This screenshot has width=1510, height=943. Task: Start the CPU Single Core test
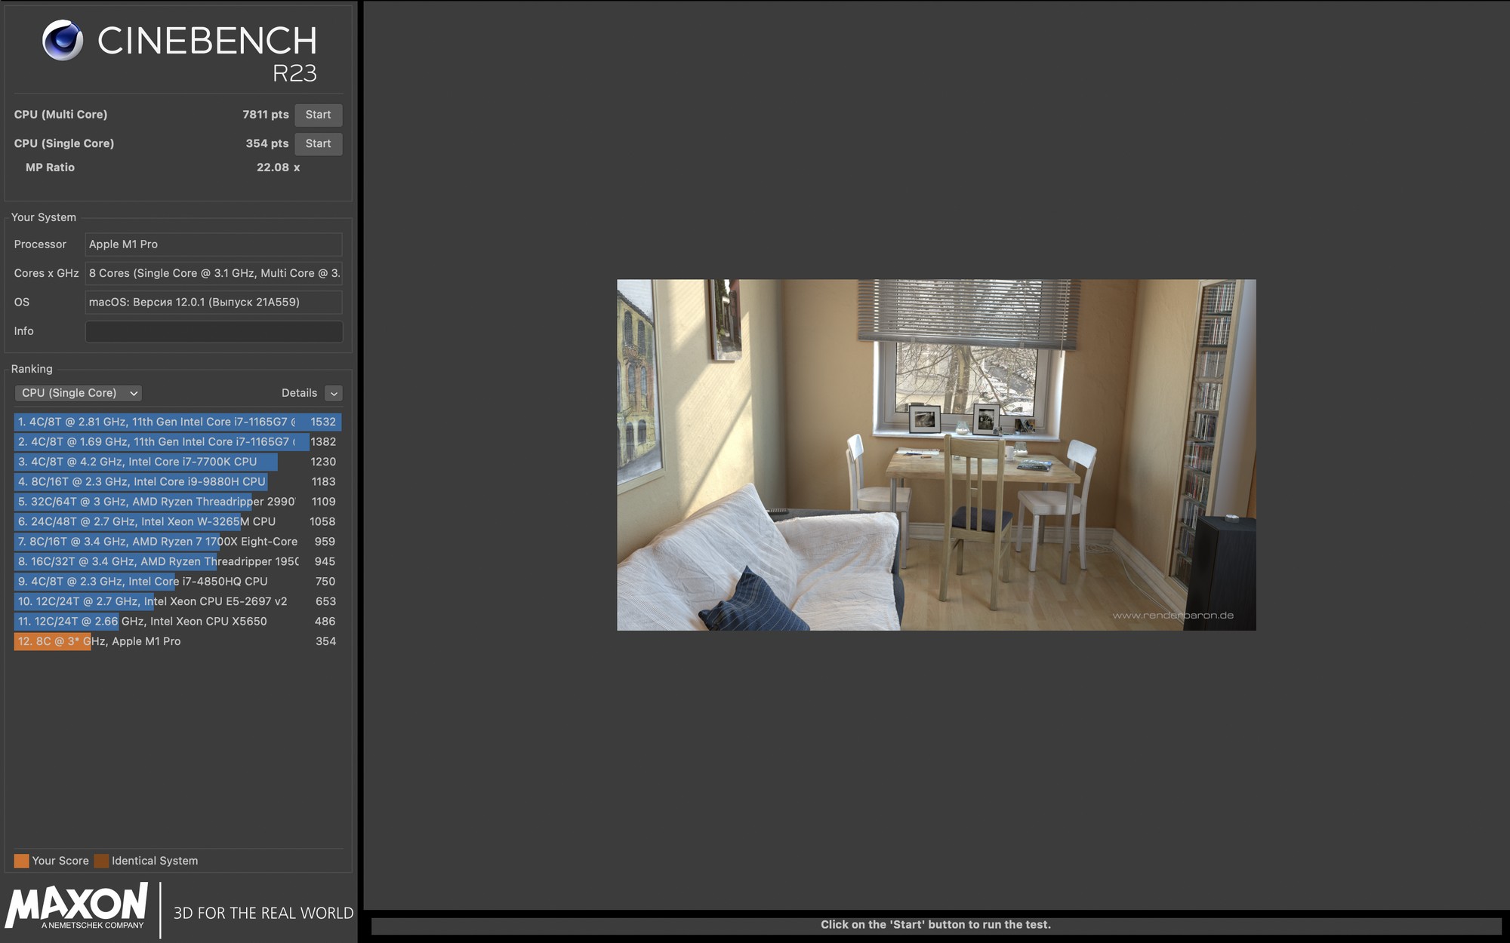pos(318,143)
